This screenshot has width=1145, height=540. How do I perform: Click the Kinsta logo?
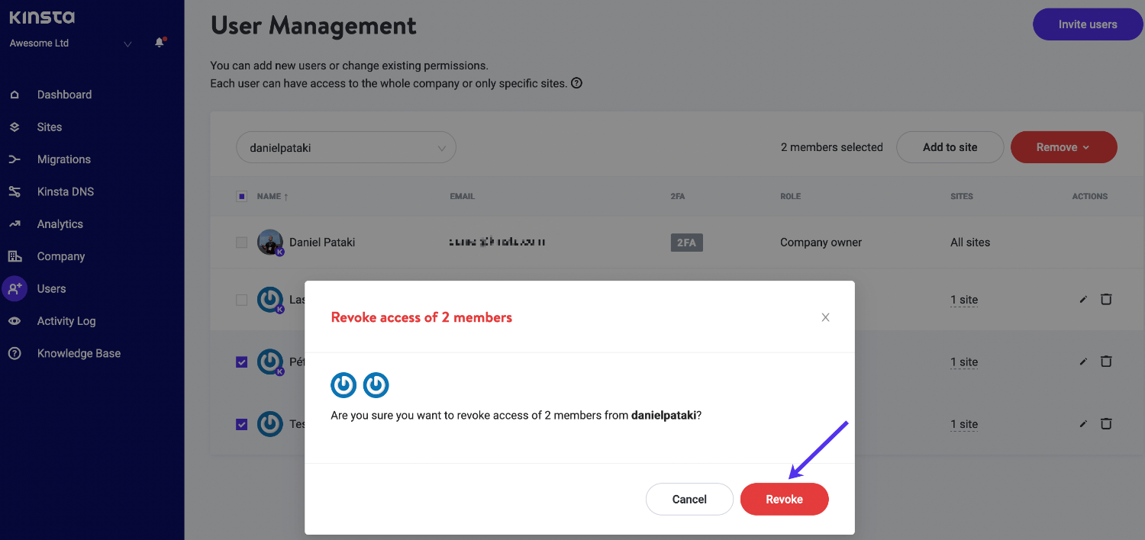(42, 18)
